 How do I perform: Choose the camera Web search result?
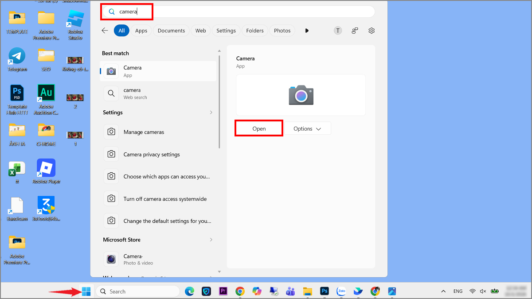159,93
